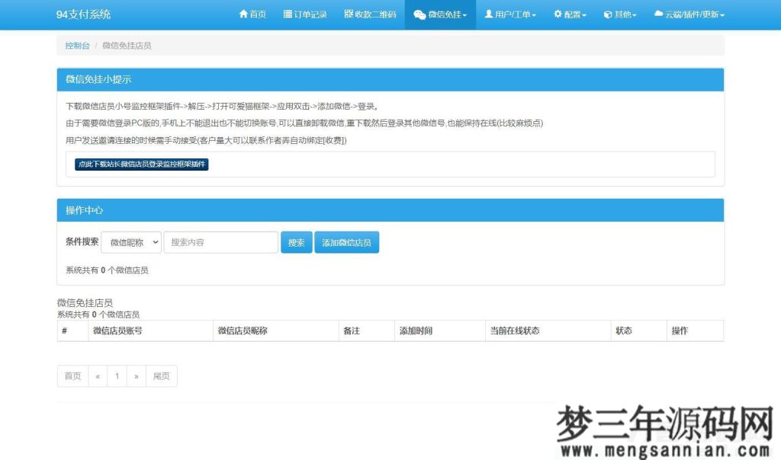Click the cloud icon on 云端/插件/更新
The image size is (781, 460).
click(657, 14)
